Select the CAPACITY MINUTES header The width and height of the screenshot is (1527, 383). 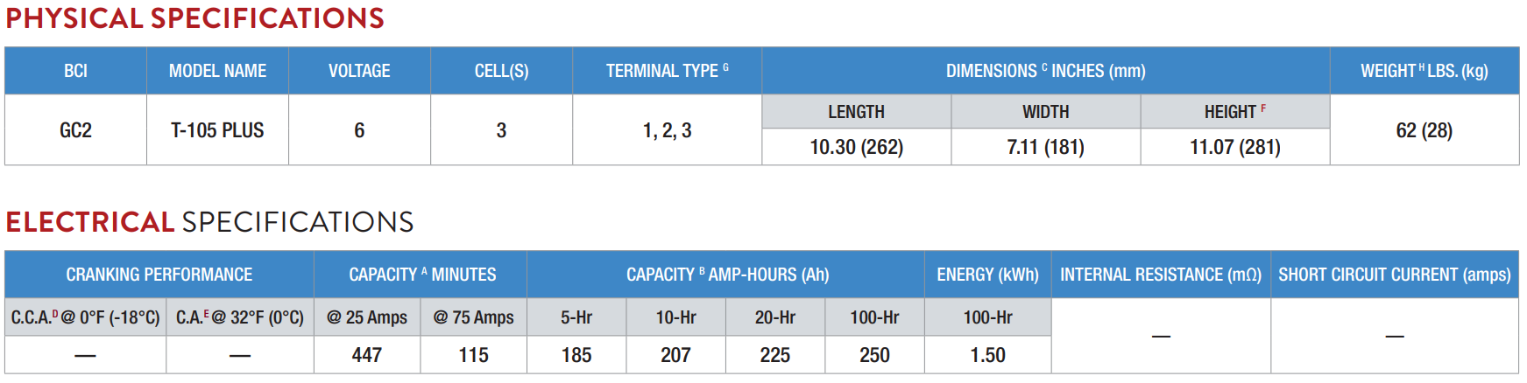pos(422,275)
